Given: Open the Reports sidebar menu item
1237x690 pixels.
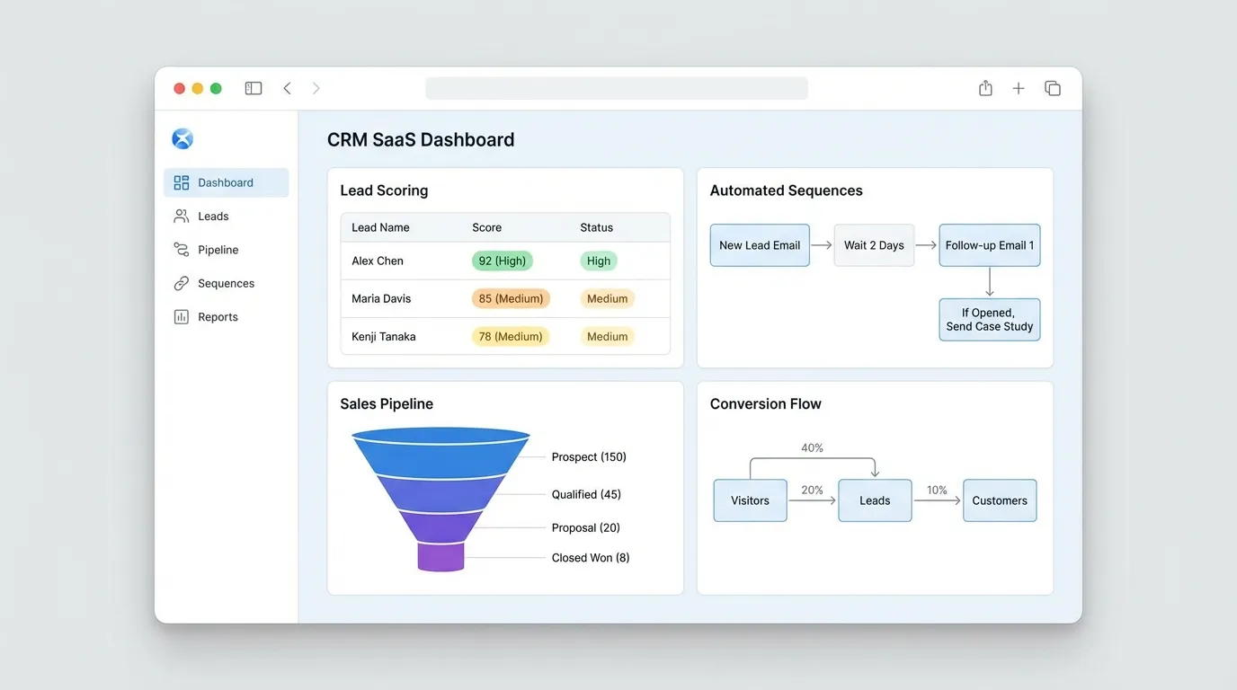Looking at the screenshot, I should pos(218,317).
